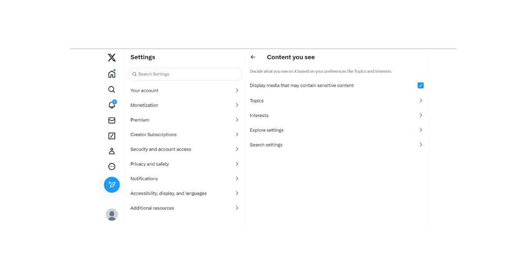Viewport: 527px width, 276px height.
Task: Open the Grok icon in sidebar
Action: [x=112, y=136]
